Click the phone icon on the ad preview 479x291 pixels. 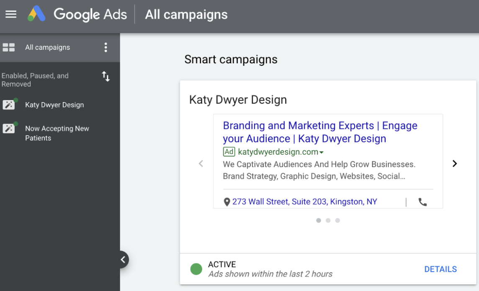tap(422, 201)
